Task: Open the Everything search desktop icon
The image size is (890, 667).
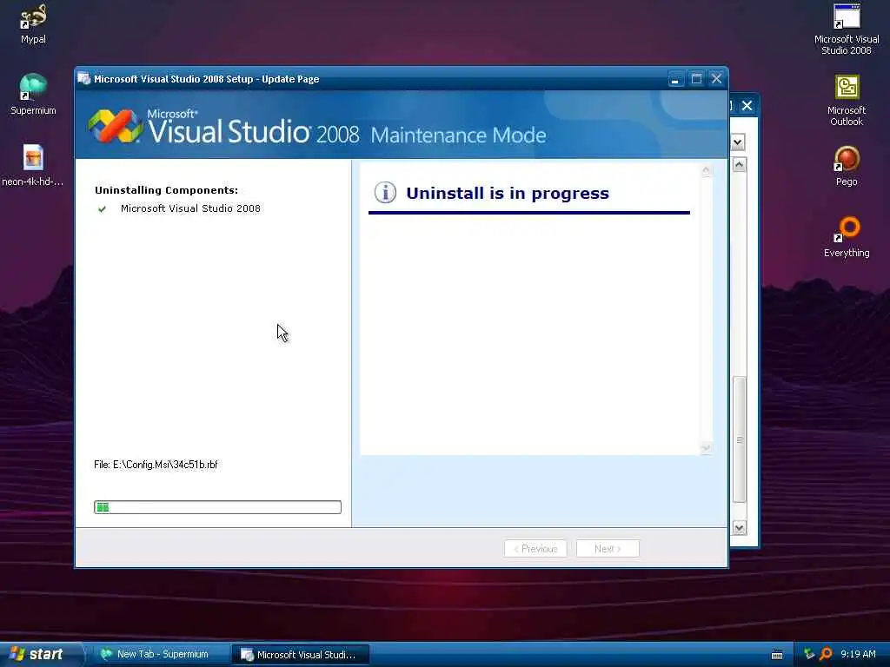Action: (x=847, y=236)
